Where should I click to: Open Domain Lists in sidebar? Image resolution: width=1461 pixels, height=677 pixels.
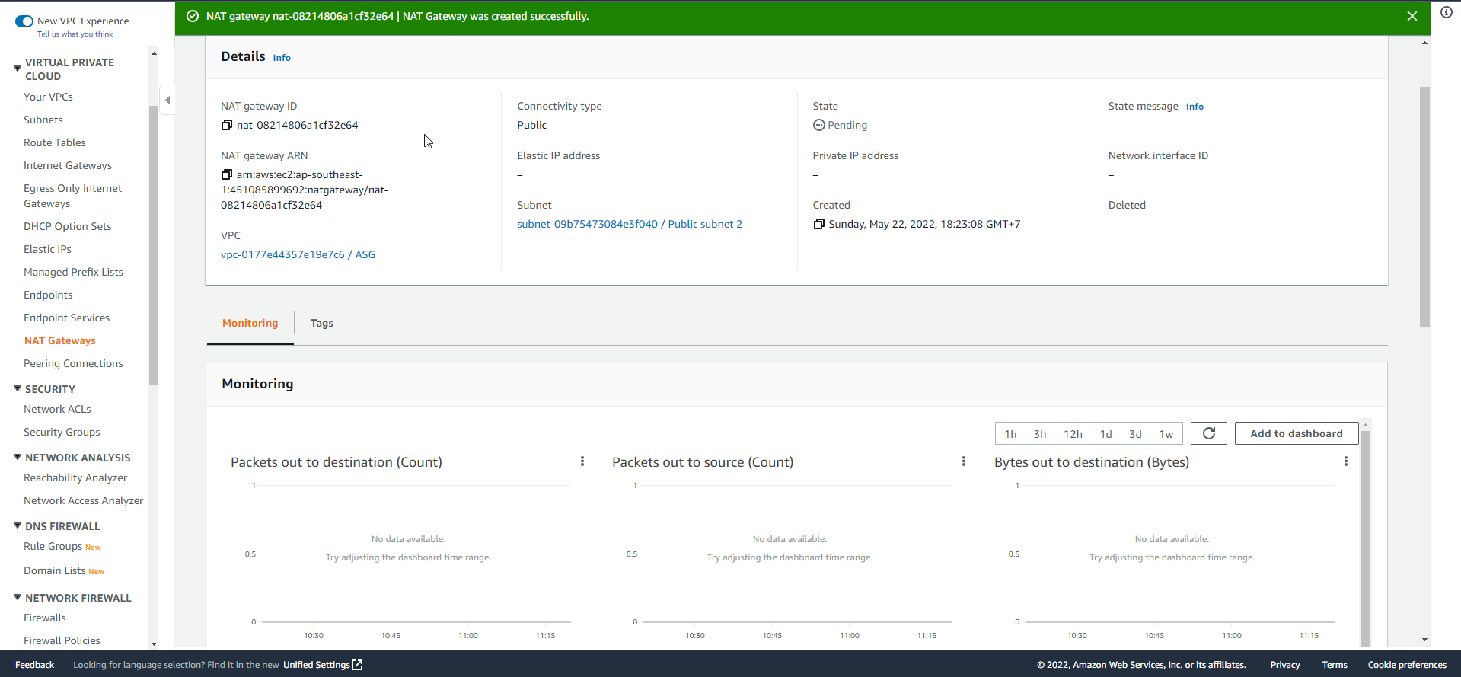pyautogui.click(x=54, y=570)
